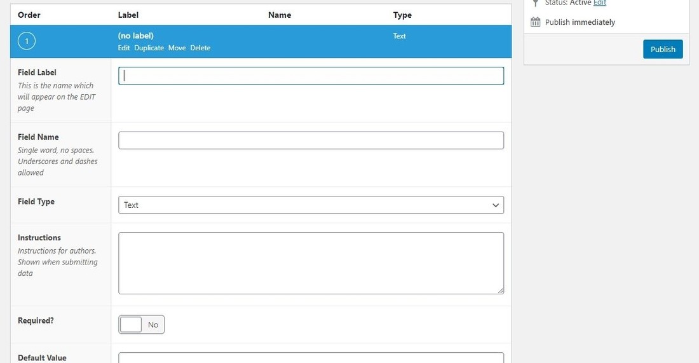Image resolution: width=699 pixels, height=363 pixels.
Task: Click the Edit field link
Action: 124,48
